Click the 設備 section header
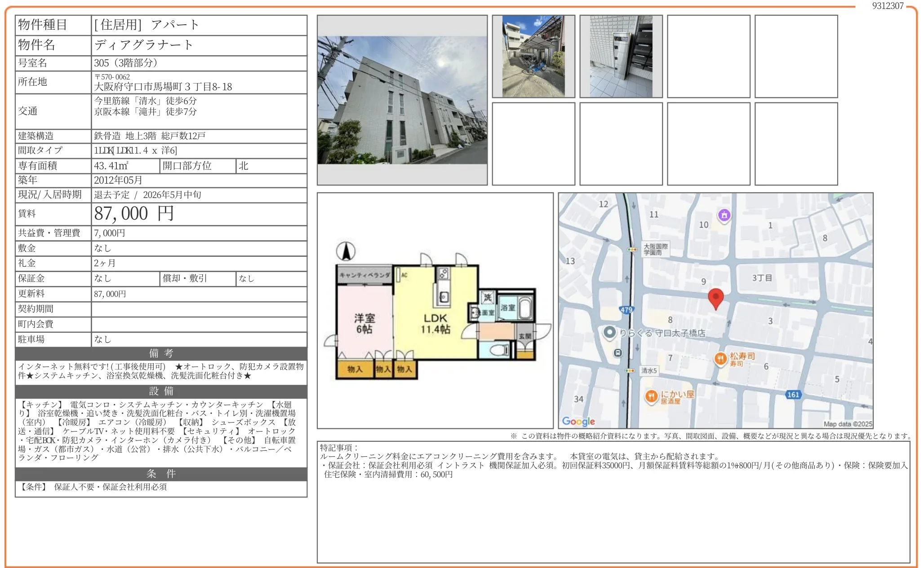 [161, 391]
